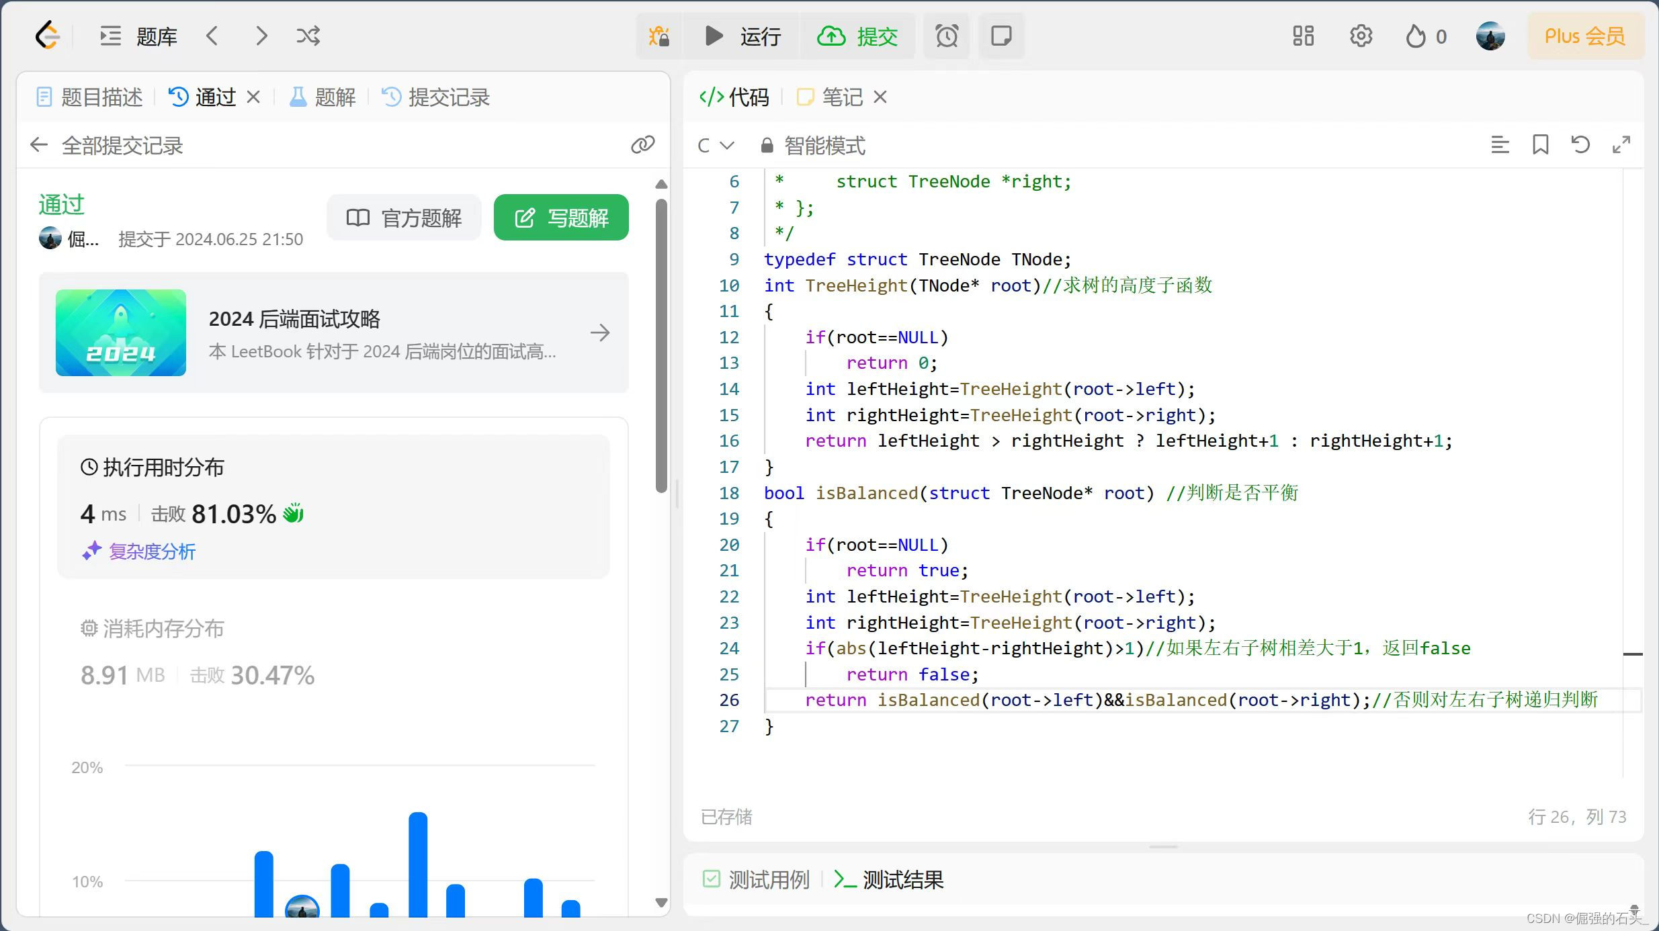Expand the 题库 problem list panel
The height and width of the screenshot is (931, 1659).
pyautogui.click(x=139, y=36)
